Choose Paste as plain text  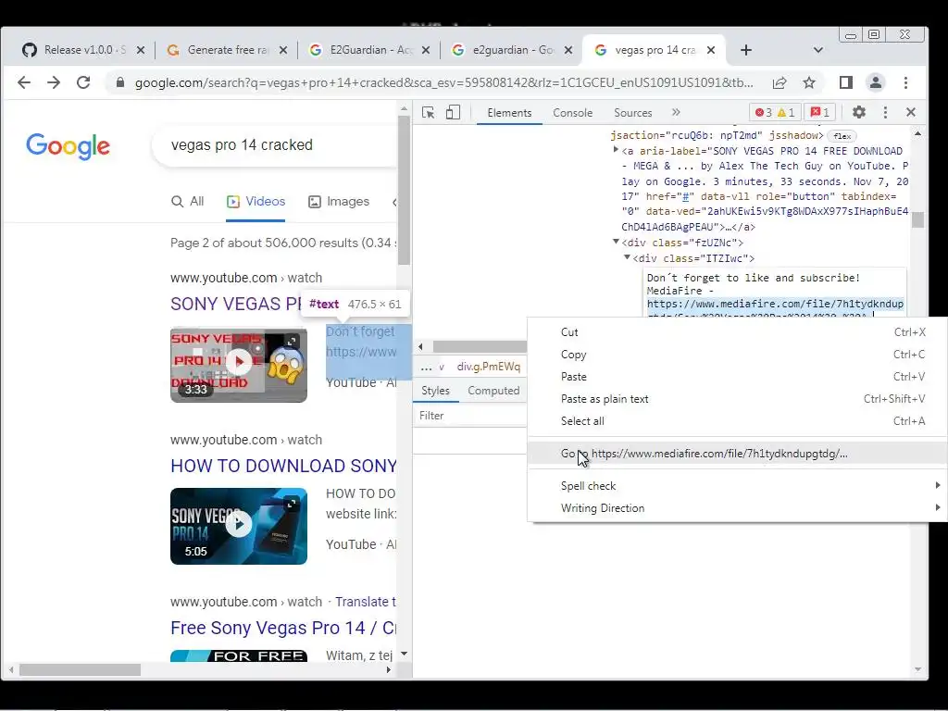point(738,399)
